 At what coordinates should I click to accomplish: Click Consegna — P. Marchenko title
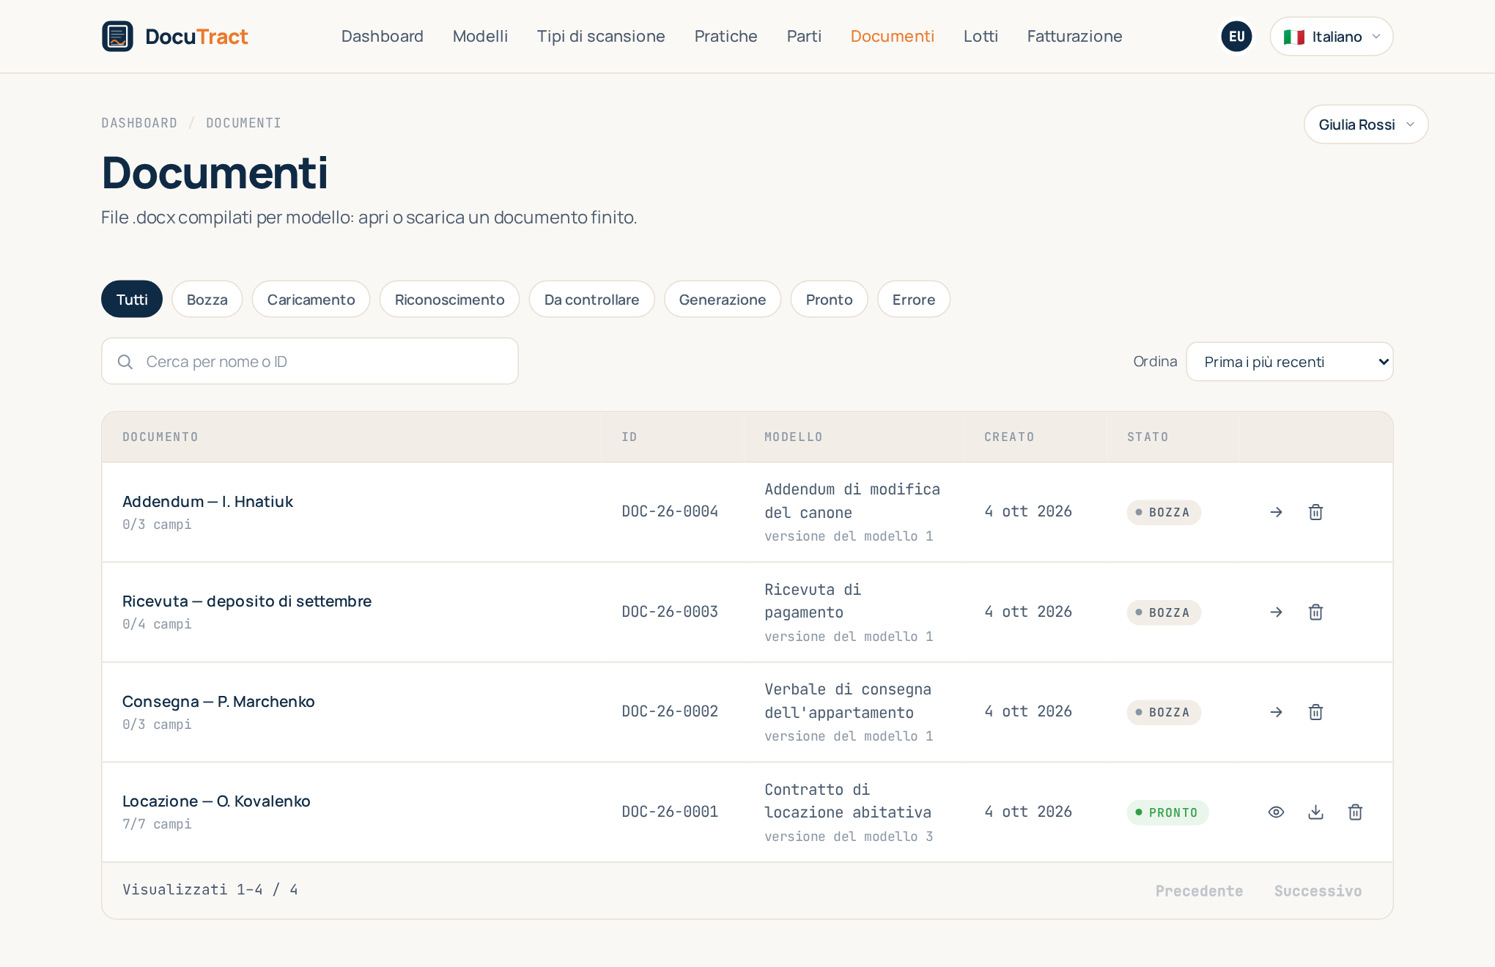pyautogui.click(x=218, y=701)
